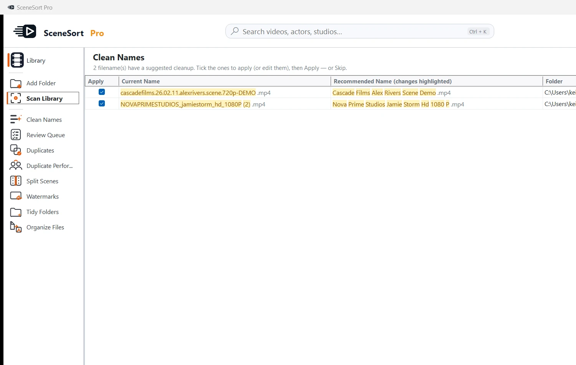Click the Duplicates icon
Image resolution: width=576 pixels, height=365 pixels.
(16, 150)
